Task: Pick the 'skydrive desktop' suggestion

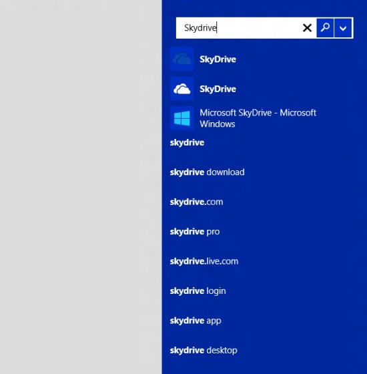Action: click(x=204, y=351)
